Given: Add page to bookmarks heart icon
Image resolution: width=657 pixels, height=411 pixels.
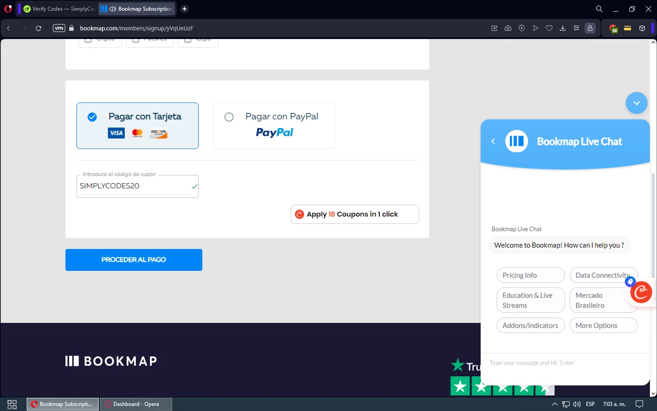Looking at the screenshot, I should tap(549, 28).
